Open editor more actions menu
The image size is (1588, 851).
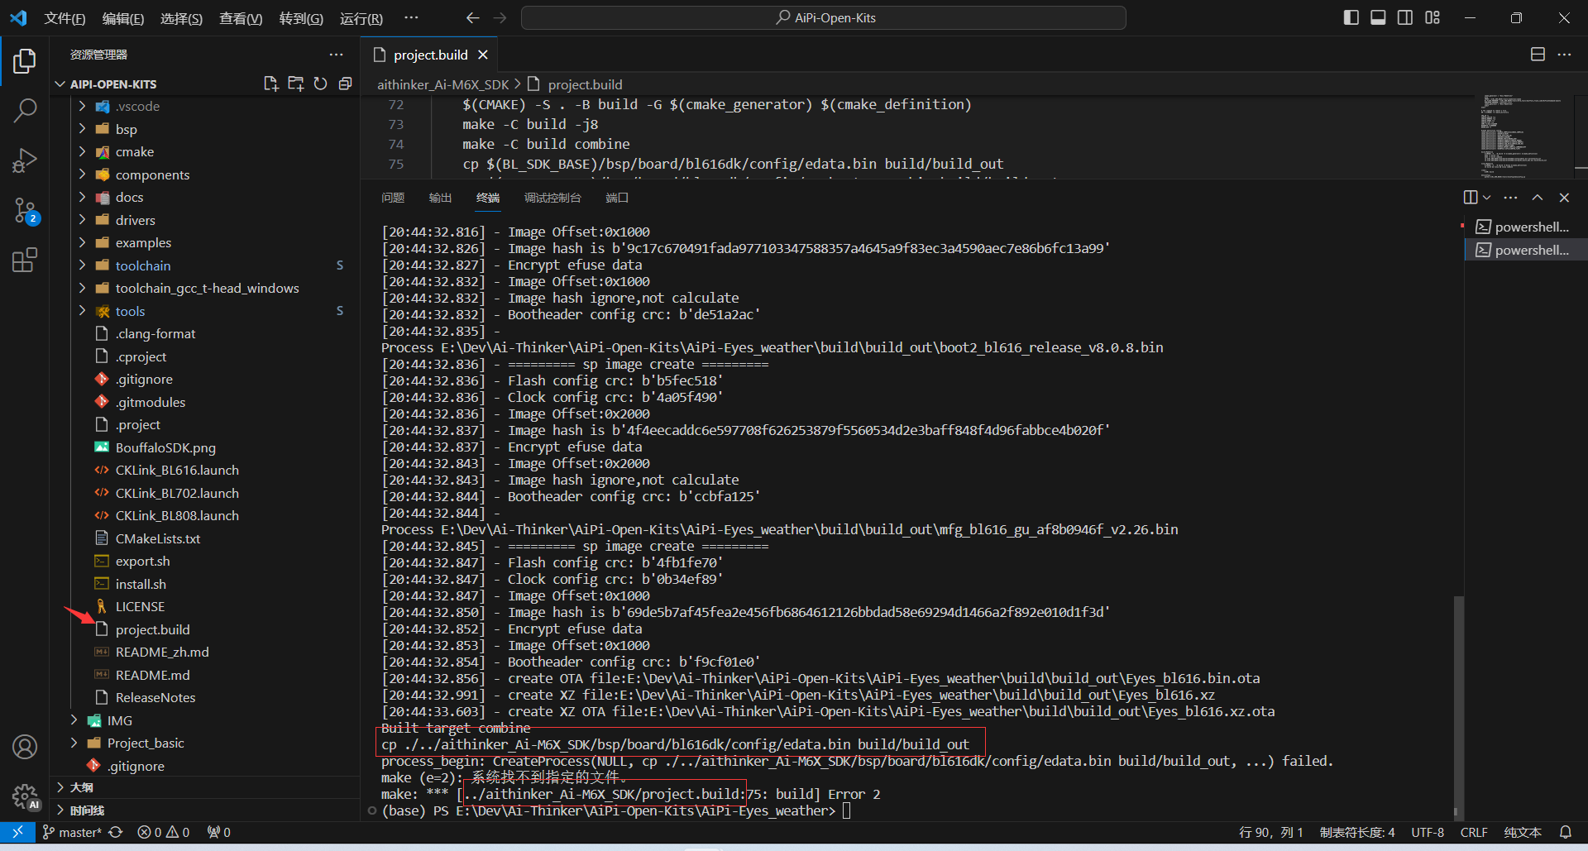1564,55
